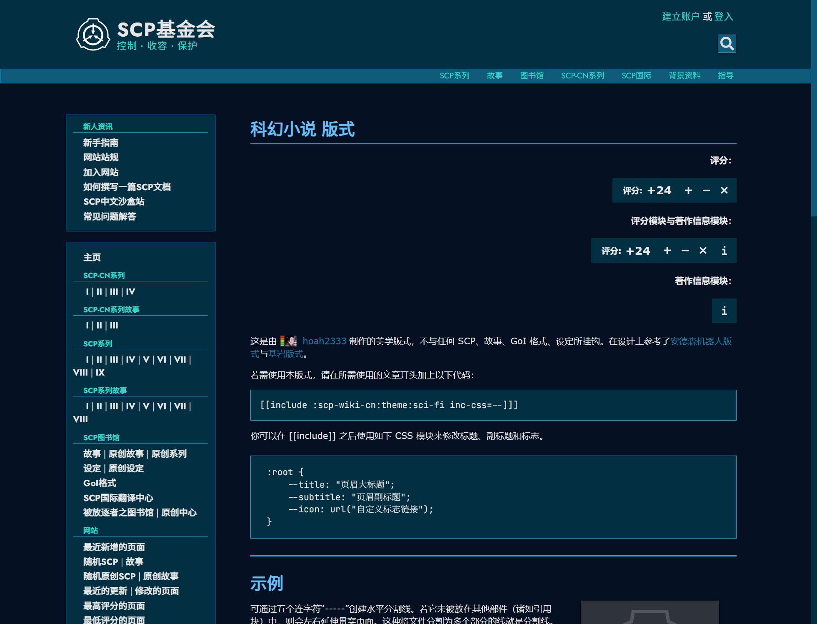Open 网站站规 in the sidebar
817x624 pixels.
pyautogui.click(x=101, y=158)
